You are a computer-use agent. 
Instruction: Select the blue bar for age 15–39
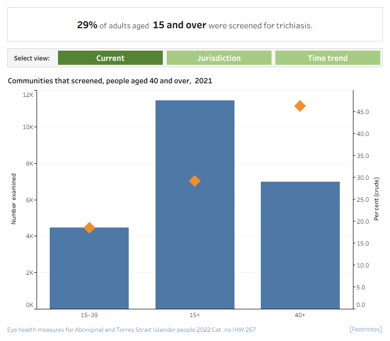(x=89, y=268)
